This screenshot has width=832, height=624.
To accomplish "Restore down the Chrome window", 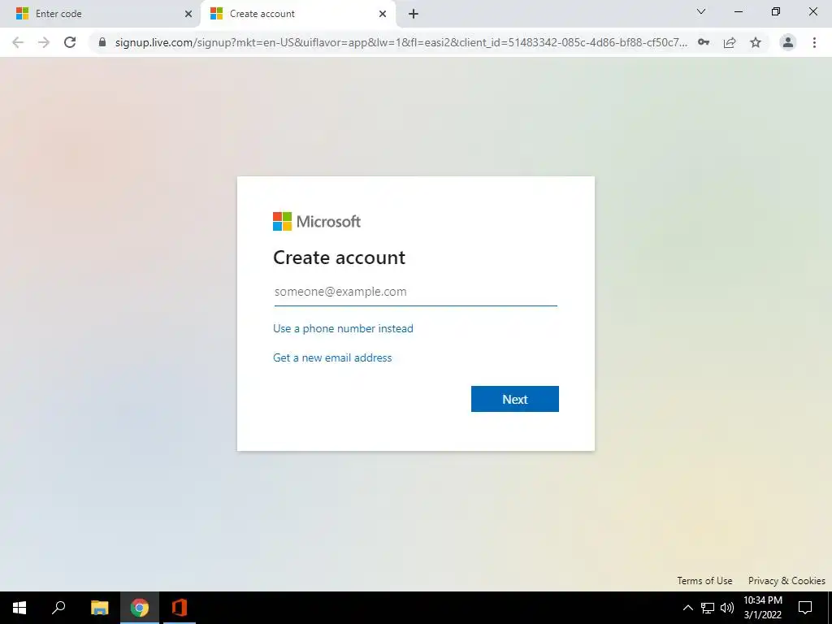I will pos(776,11).
